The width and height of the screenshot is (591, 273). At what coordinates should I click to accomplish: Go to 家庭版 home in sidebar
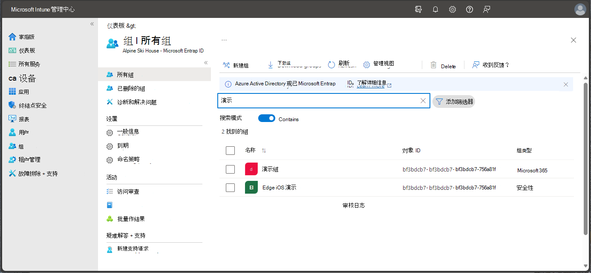tap(22, 37)
